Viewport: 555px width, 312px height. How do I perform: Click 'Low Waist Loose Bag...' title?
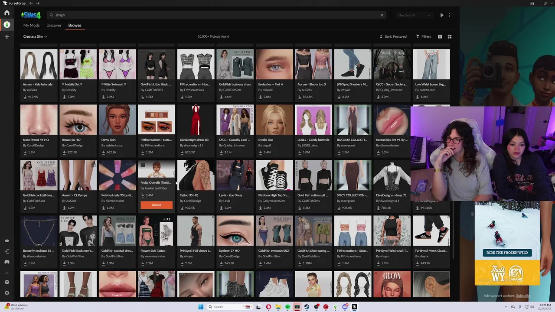point(430,84)
